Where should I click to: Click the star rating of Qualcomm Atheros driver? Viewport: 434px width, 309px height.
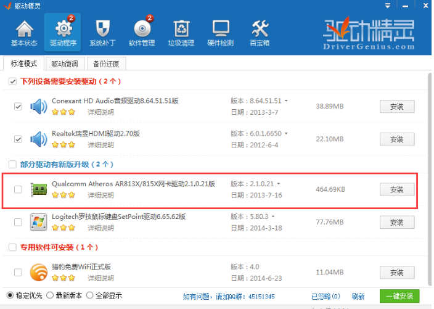pyautogui.click(x=63, y=195)
